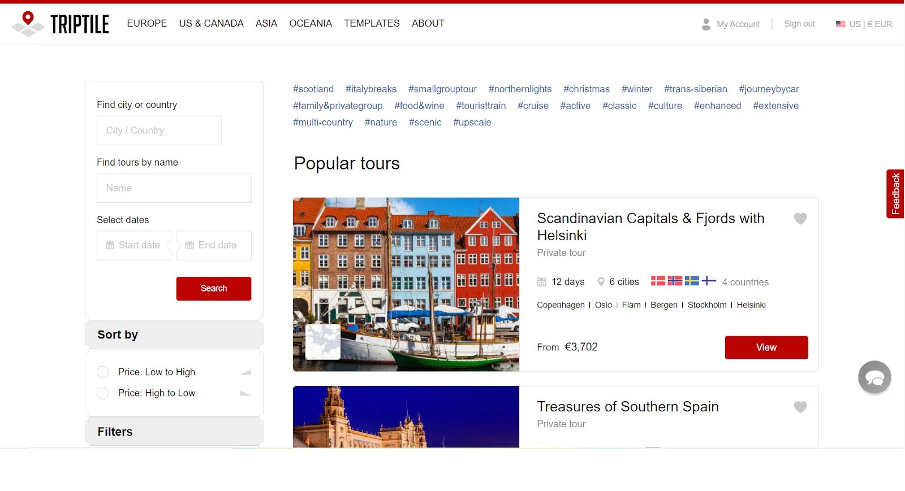This screenshot has width=905, height=491.
Task: Open the live chat bubble
Action: pyautogui.click(x=874, y=377)
